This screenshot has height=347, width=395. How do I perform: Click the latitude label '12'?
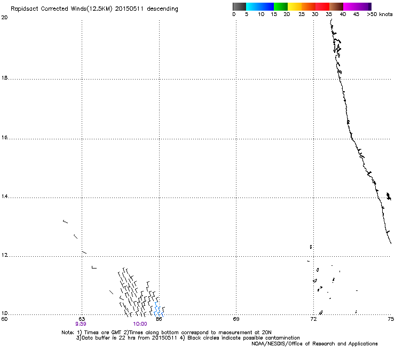[x=4, y=255]
